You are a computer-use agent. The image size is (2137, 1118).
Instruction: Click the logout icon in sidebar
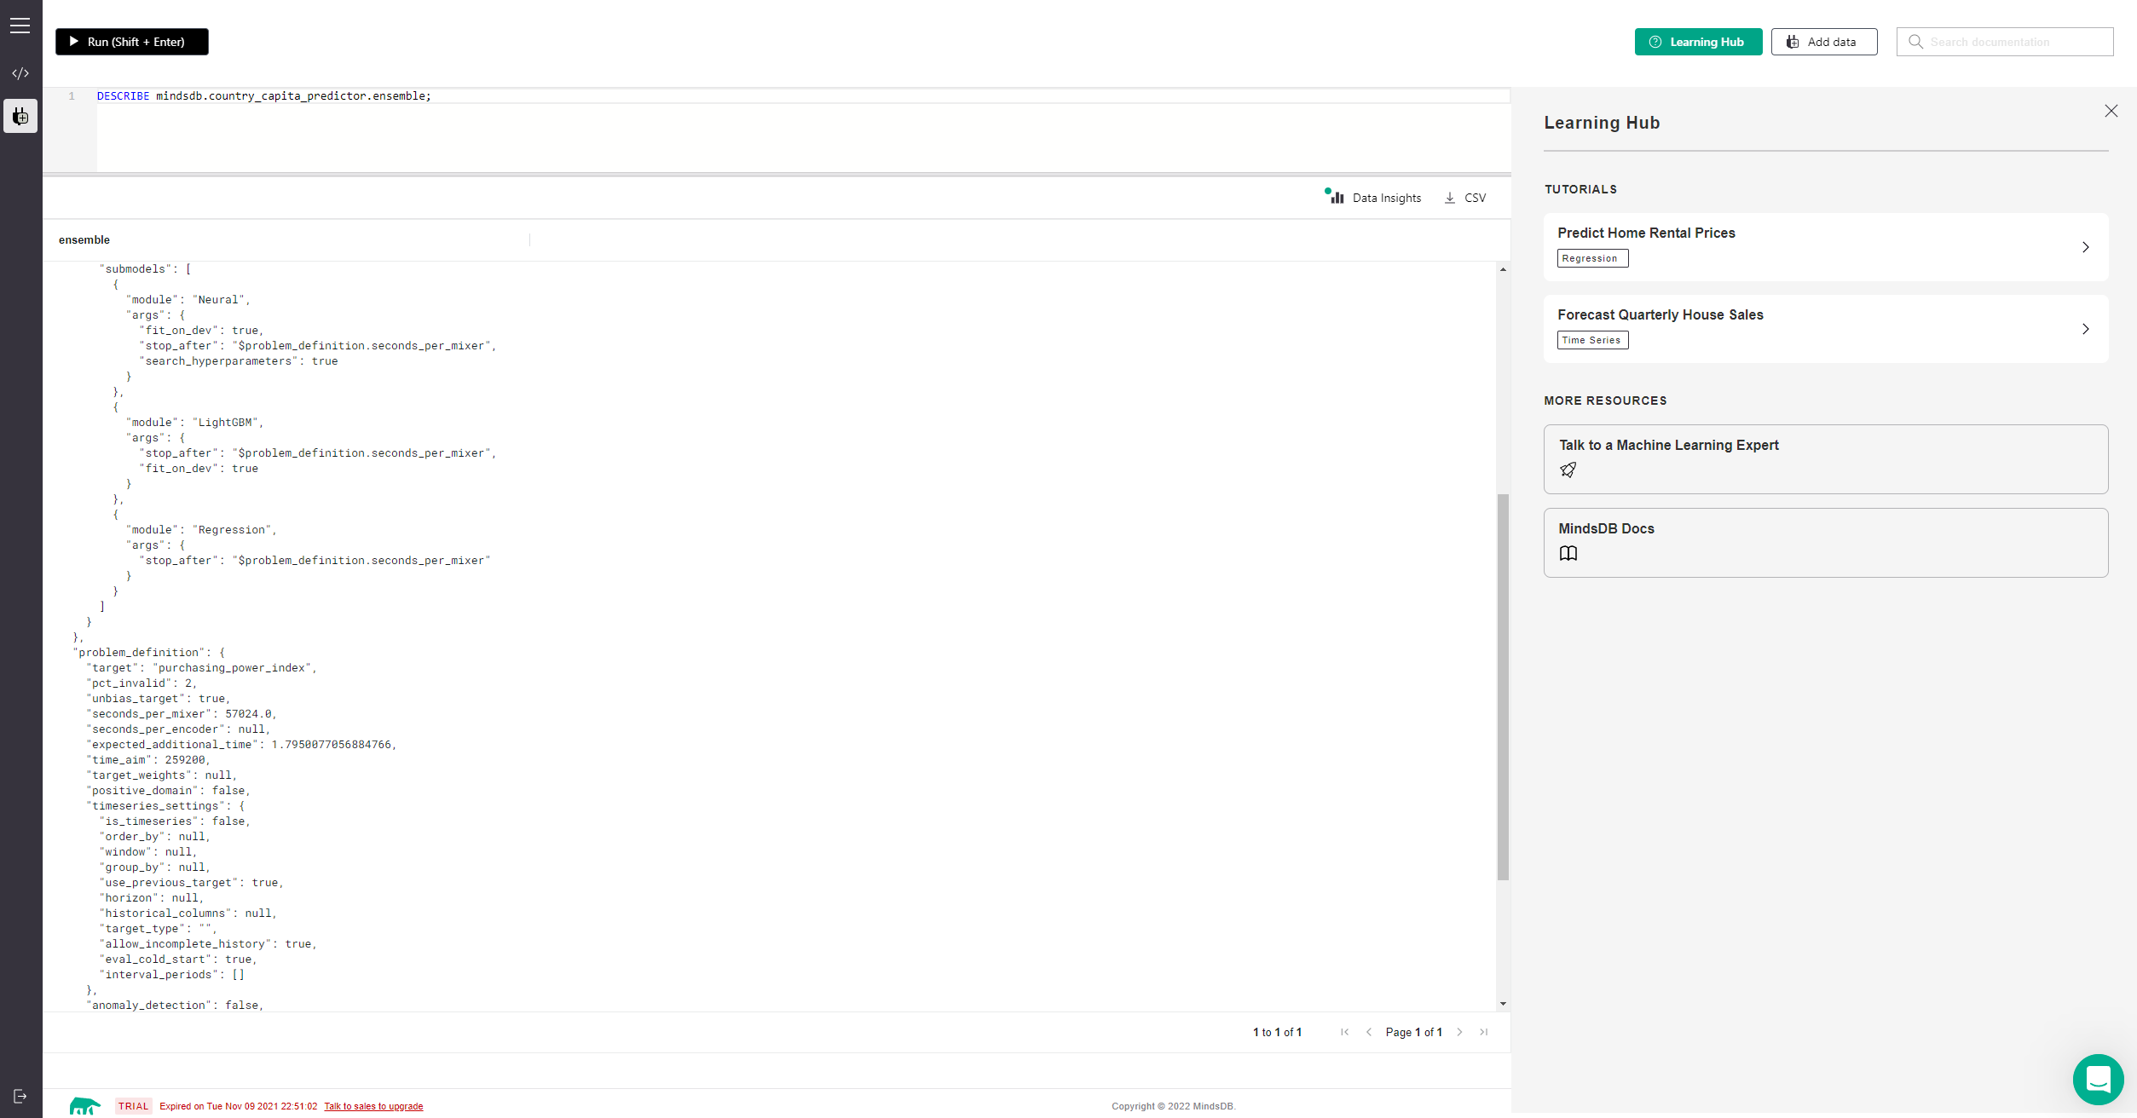coord(20,1096)
